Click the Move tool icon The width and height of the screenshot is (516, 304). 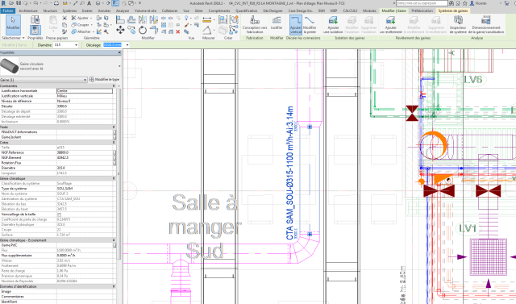[120, 31]
